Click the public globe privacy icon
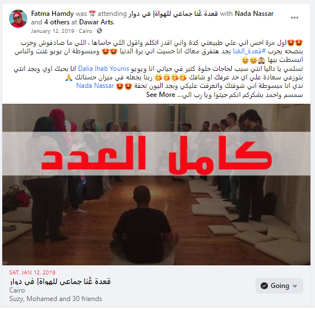Image resolution: width=315 pixels, height=309 pixels. [x=99, y=31]
